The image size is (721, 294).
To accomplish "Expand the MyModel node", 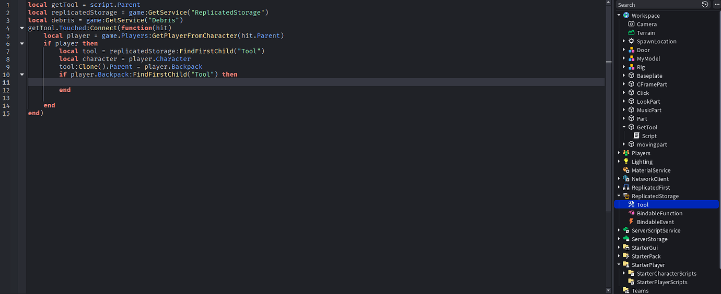I will 624,58.
